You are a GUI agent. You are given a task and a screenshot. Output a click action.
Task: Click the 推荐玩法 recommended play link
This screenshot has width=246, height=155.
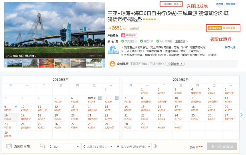point(230,47)
